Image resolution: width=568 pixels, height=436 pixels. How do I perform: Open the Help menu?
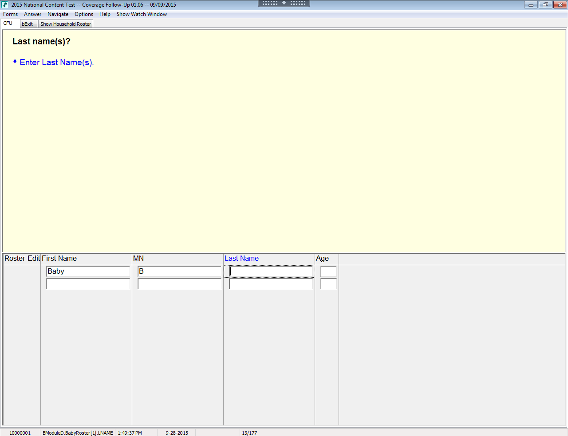coord(105,14)
